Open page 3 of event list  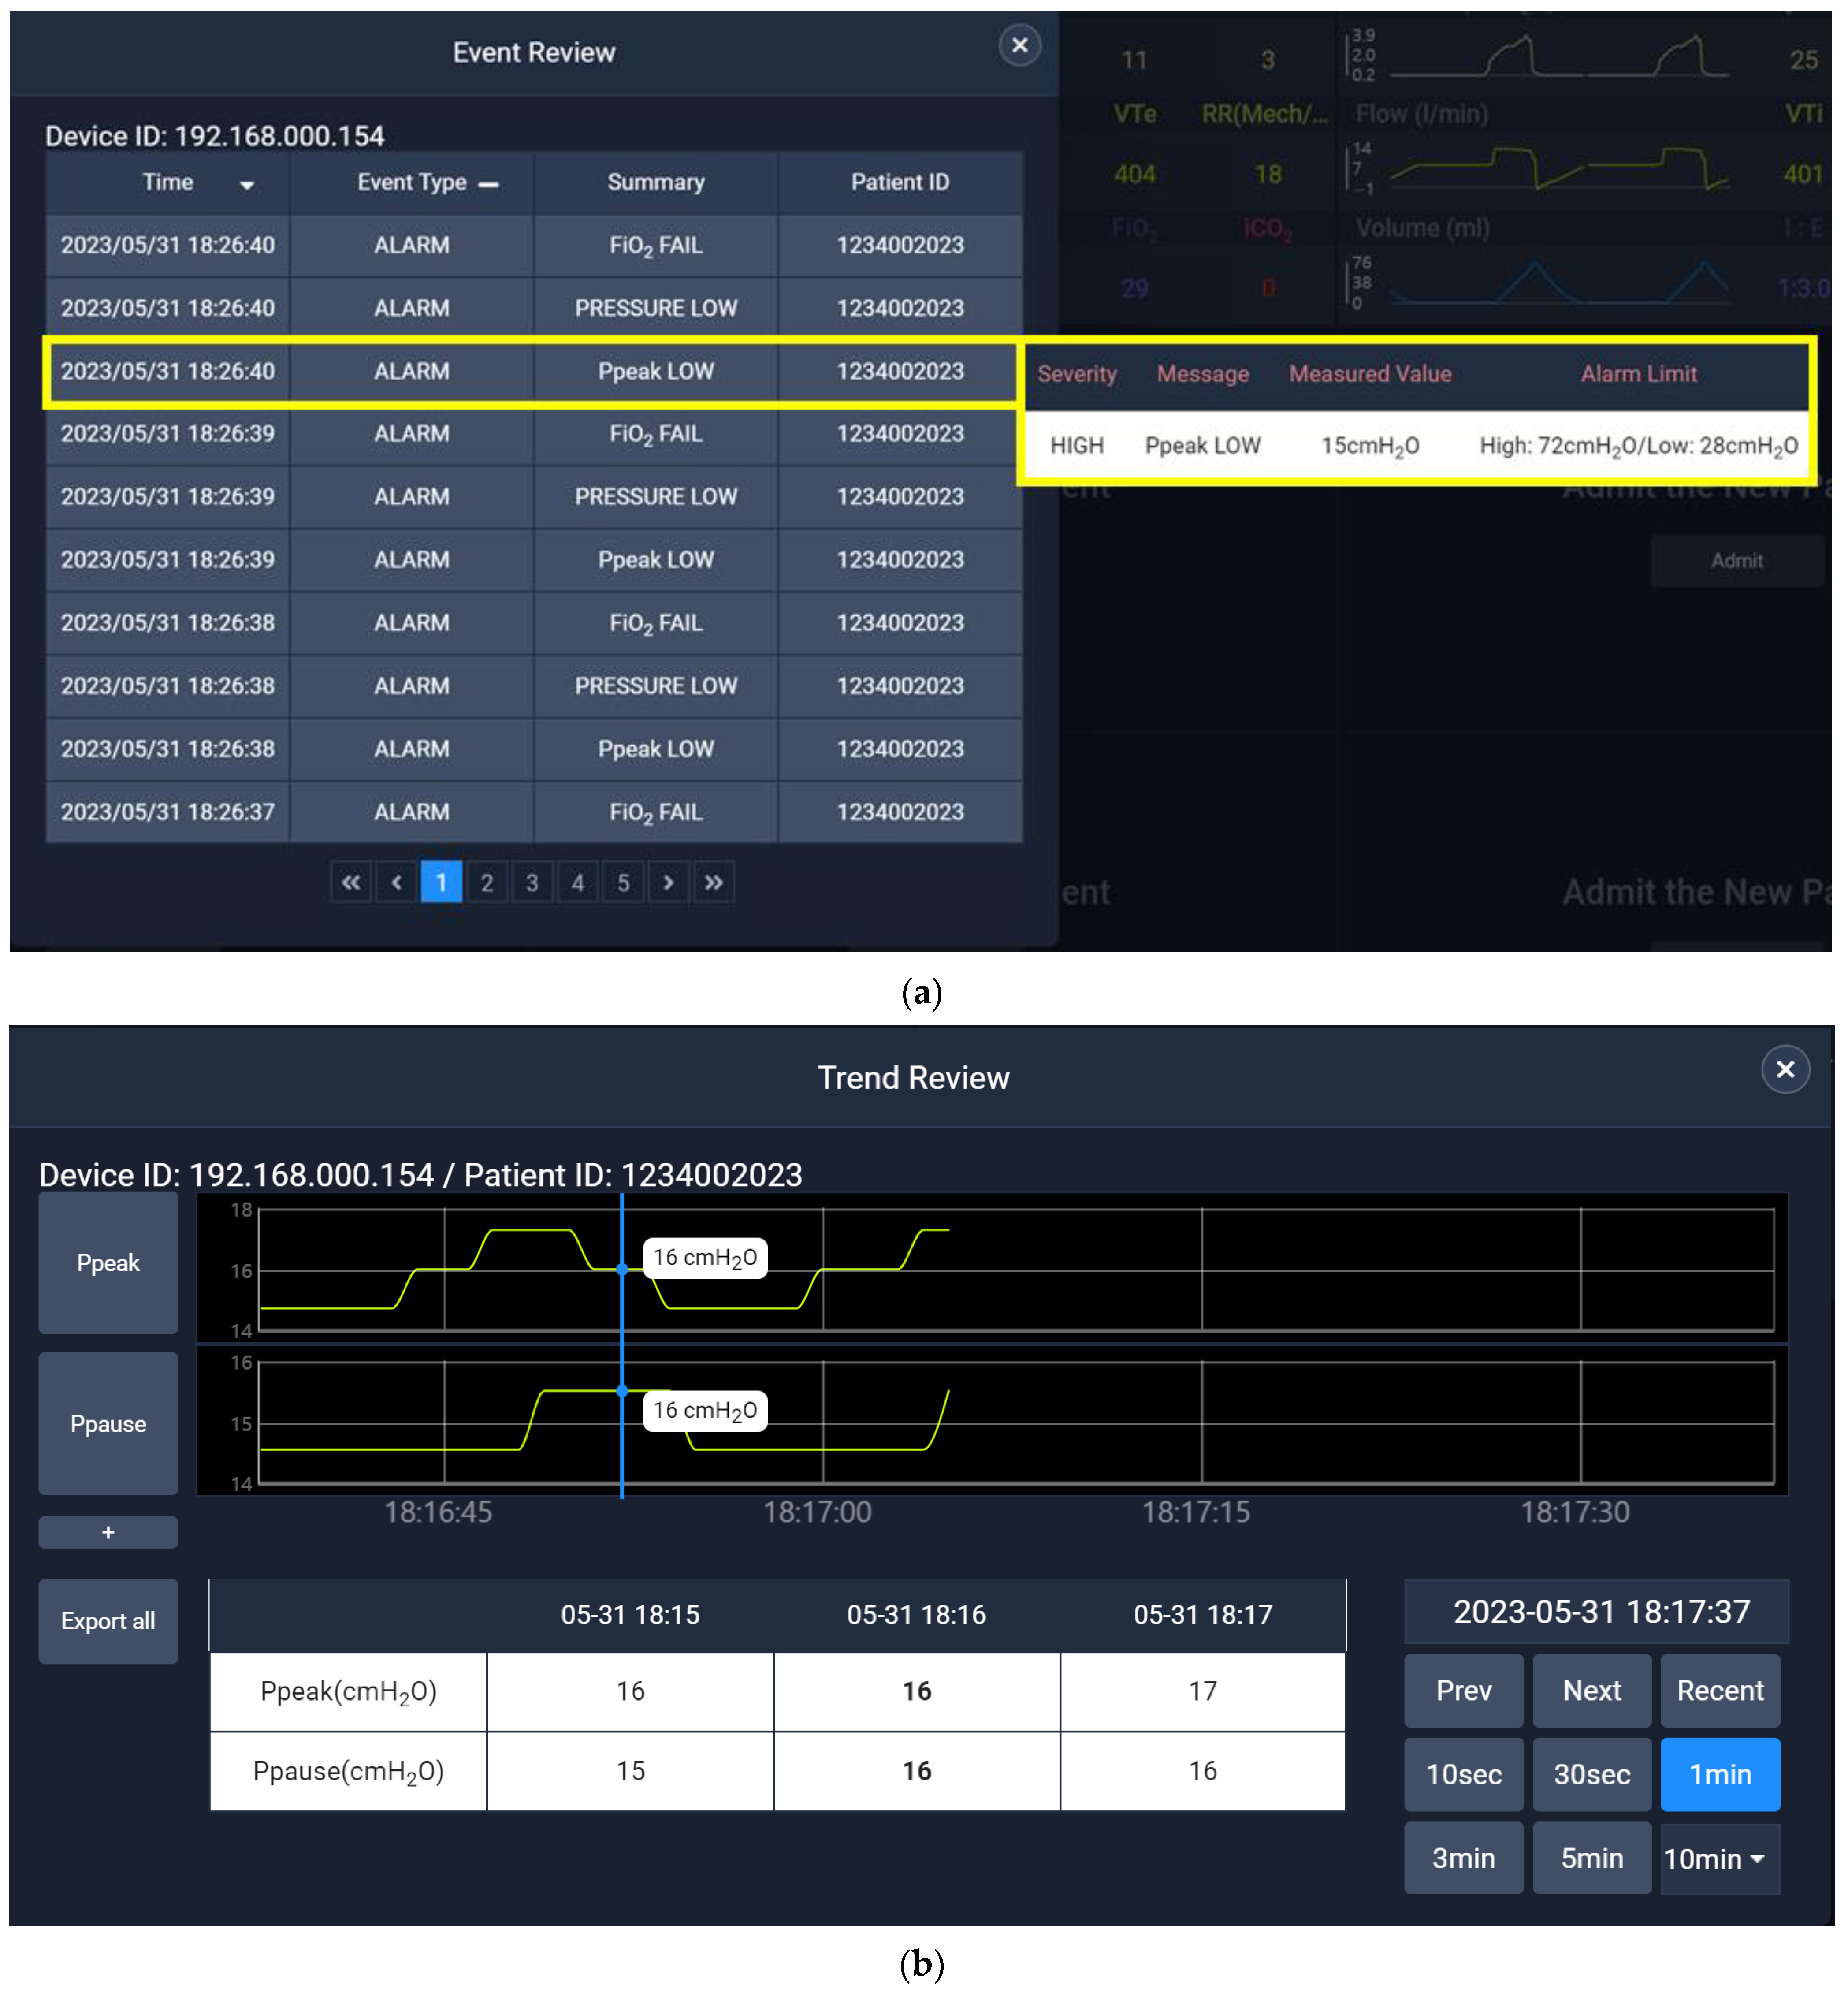532,882
